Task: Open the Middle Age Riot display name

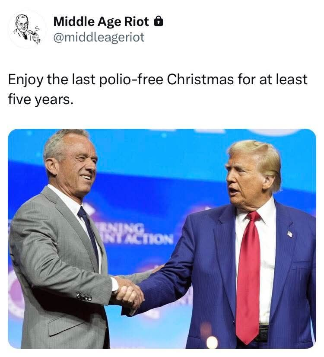Action: click(101, 22)
